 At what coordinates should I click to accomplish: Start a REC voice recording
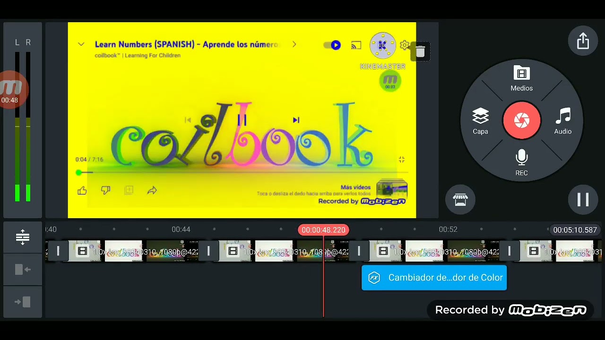(521, 163)
